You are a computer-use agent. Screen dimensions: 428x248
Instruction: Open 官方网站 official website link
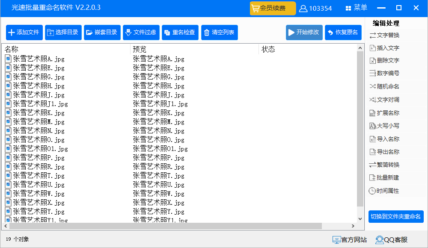pyautogui.click(x=349, y=240)
